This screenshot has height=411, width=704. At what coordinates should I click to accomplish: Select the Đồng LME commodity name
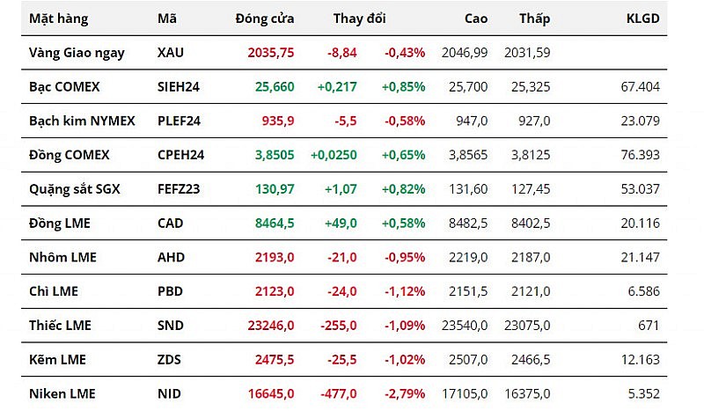[x=60, y=224]
